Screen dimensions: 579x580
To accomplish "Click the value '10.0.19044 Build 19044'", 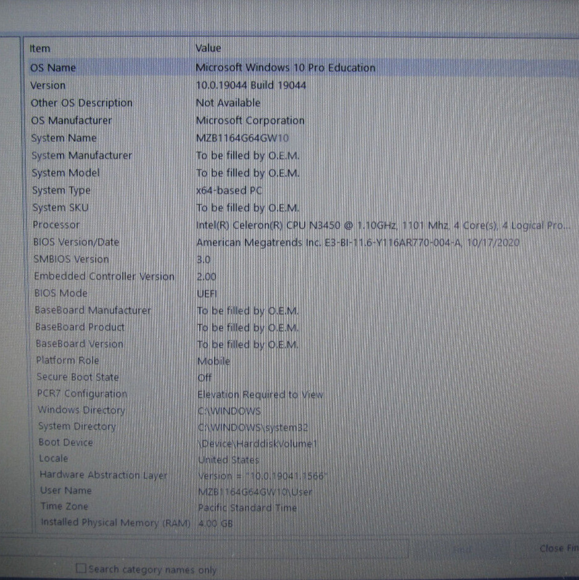I will (251, 85).
